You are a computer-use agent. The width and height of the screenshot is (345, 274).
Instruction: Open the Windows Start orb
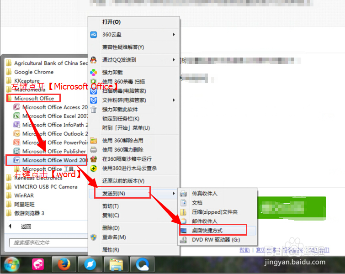tap(11, 264)
